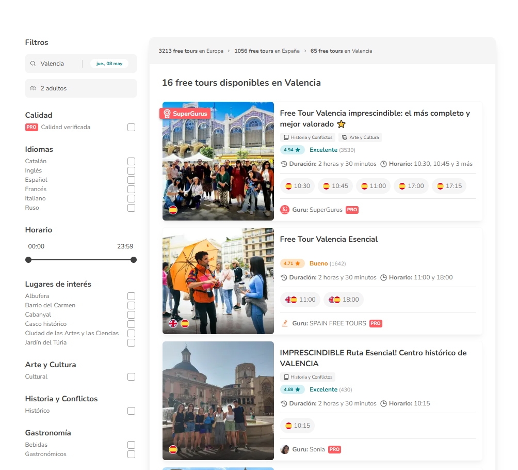Viewport: 518px width, 470px height.
Task: Select the Casco histórico checkbox
Action: (131, 324)
